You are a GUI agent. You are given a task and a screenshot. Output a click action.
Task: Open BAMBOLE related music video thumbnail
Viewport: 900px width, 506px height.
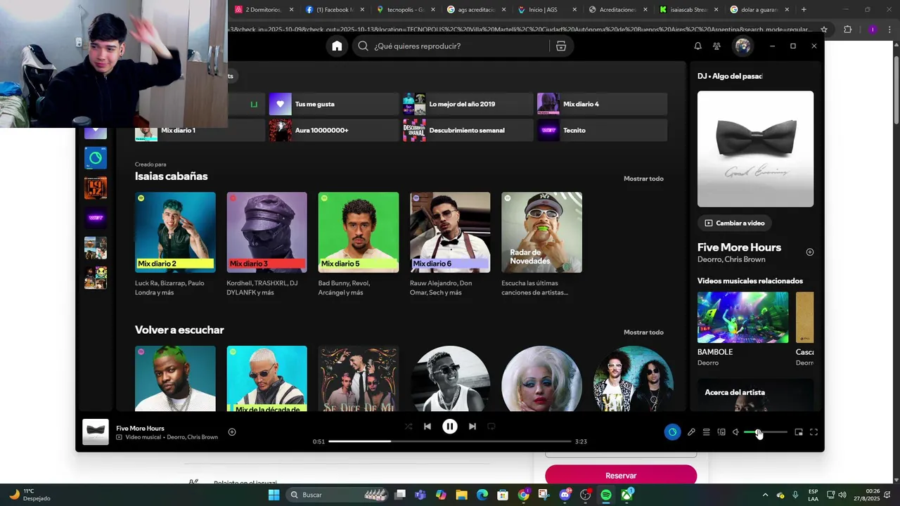pyautogui.click(x=742, y=317)
